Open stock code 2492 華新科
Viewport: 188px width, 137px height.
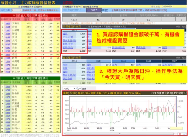click(x=8, y=68)
